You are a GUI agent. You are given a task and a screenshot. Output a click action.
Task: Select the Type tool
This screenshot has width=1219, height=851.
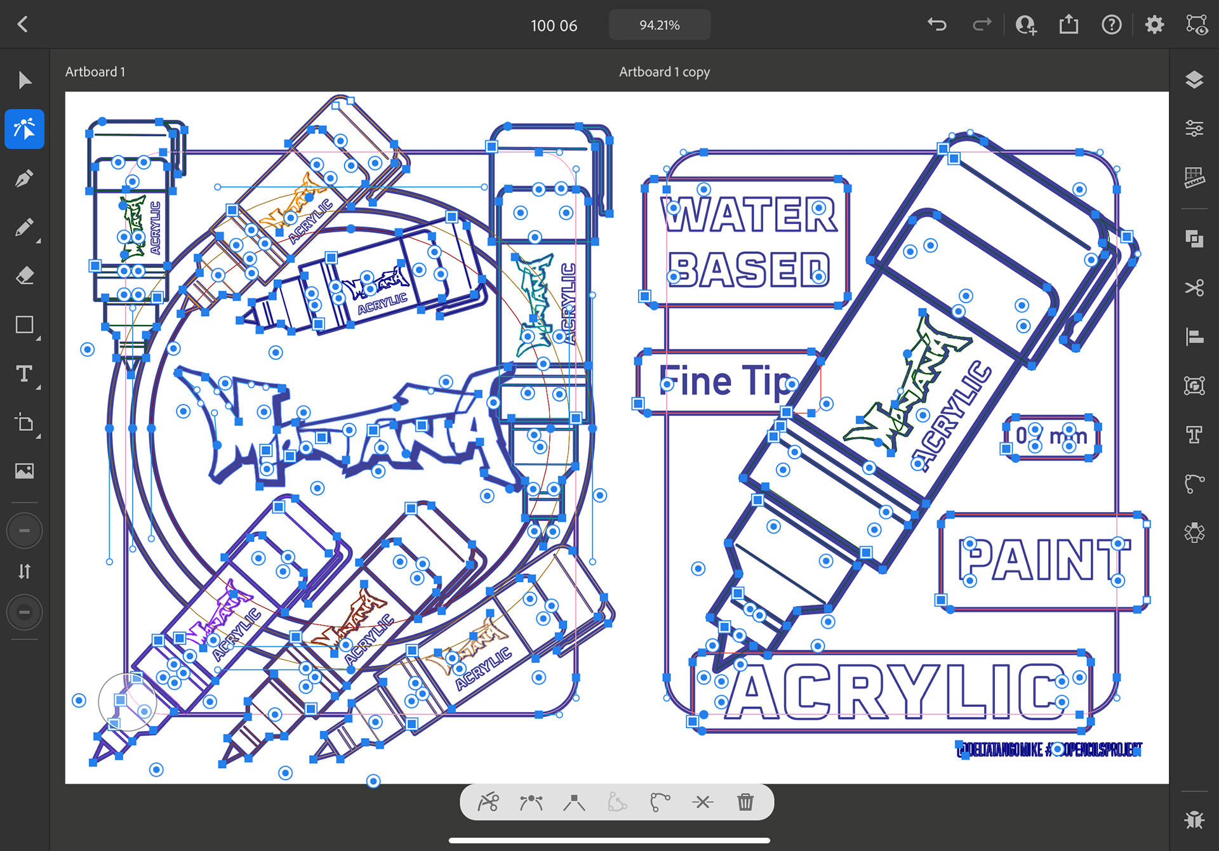(25, 374)
